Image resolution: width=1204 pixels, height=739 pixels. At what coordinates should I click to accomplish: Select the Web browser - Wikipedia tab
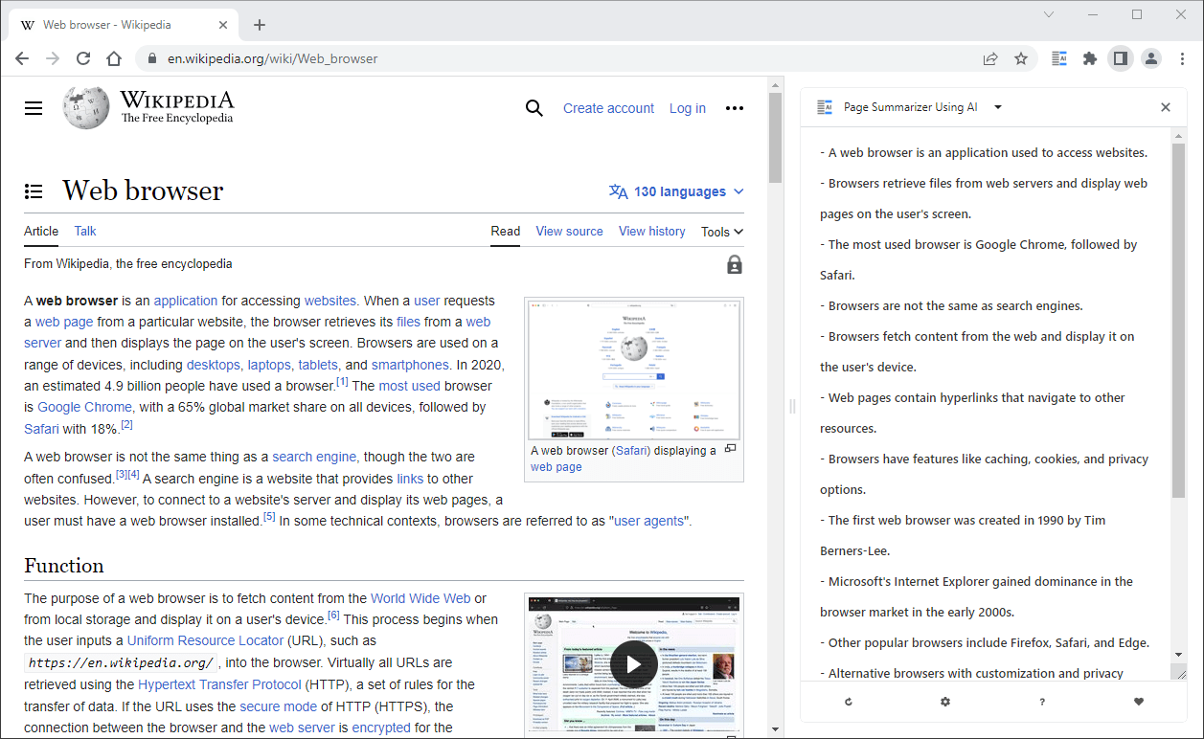(125, 25)
